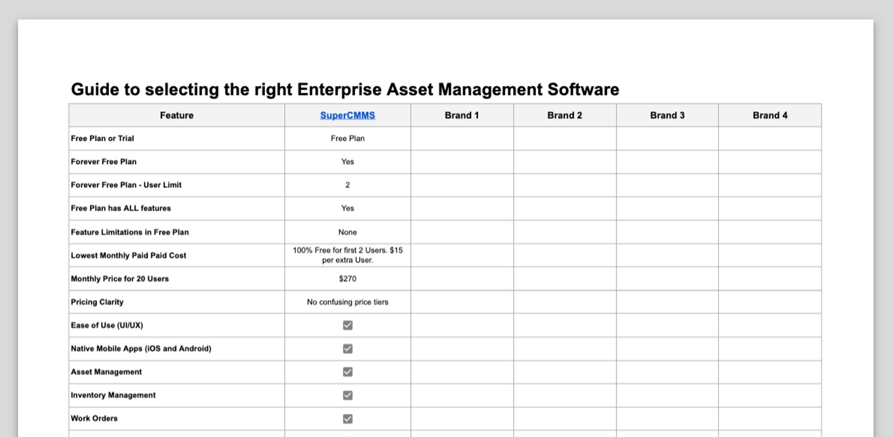Click the 'Free Plan' SuperCMMS cell value
This screenshot has height=437, width=893.
tap(347, 139)
